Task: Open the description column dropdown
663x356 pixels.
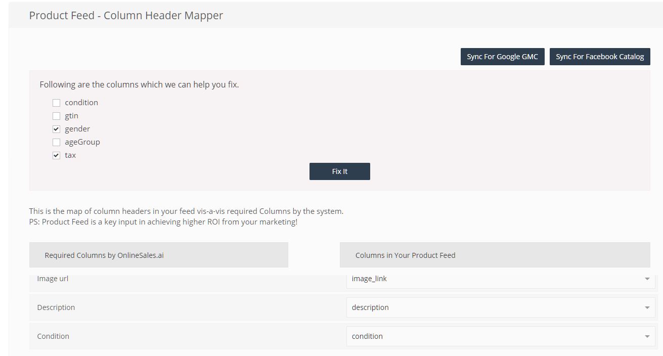Action: (501, 307)
